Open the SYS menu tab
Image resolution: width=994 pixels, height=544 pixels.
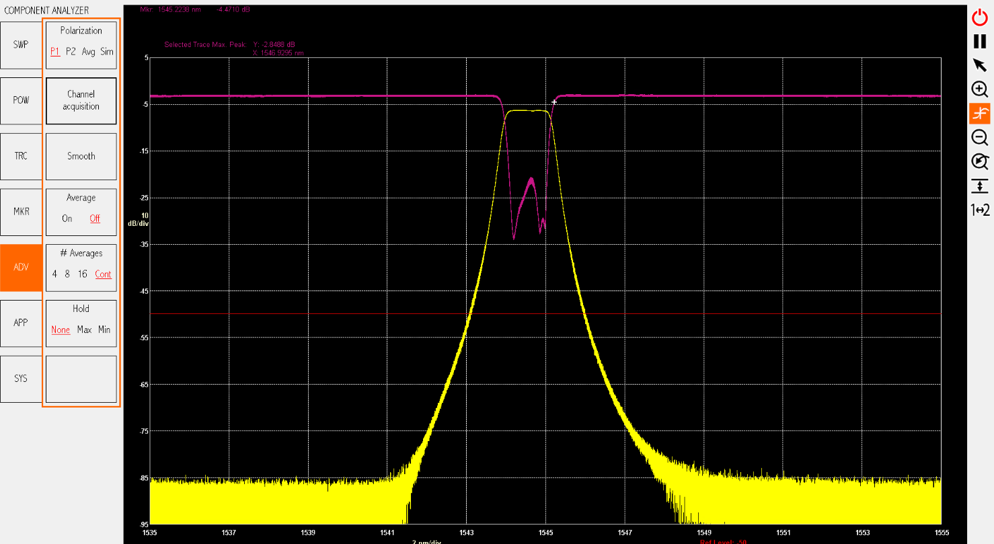tap(21, 379)
